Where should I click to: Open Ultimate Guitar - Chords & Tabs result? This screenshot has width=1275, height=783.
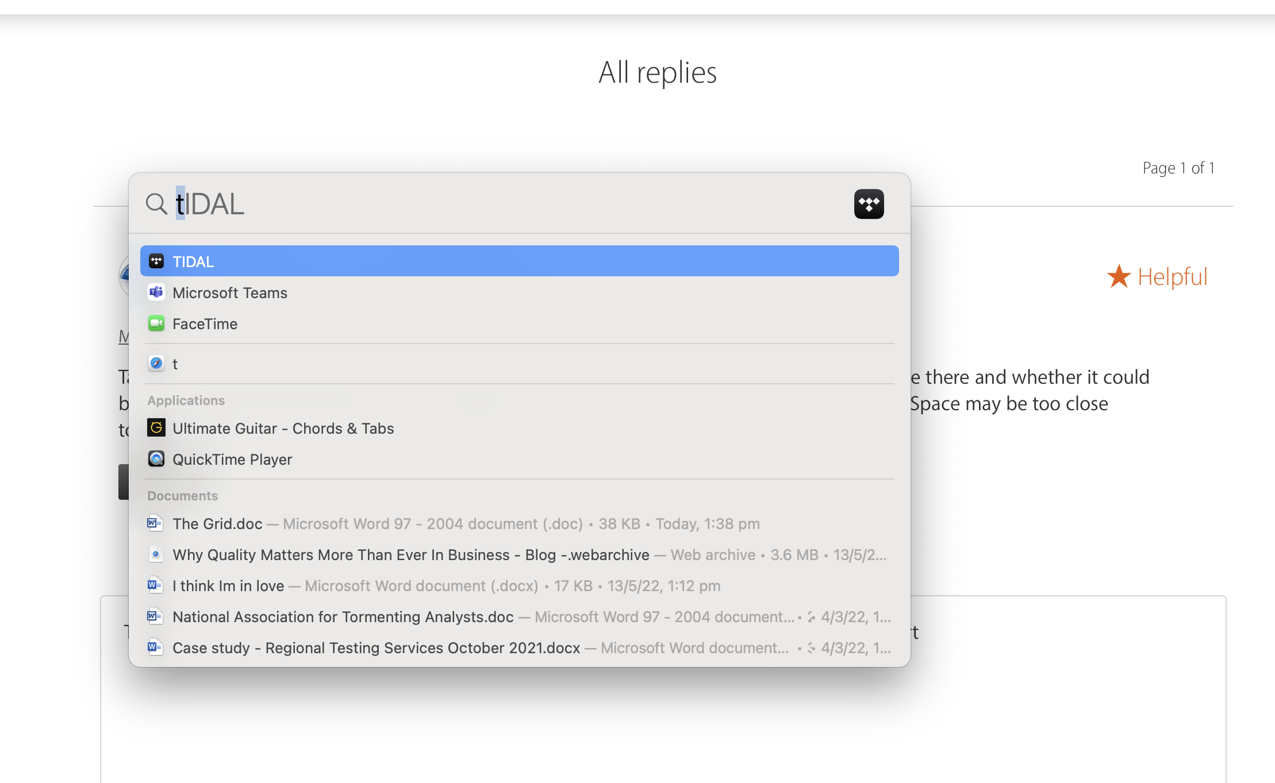tap(283, 429)
